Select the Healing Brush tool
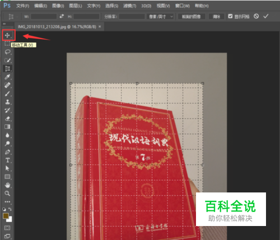280x240 pixels. coord(7,85)
